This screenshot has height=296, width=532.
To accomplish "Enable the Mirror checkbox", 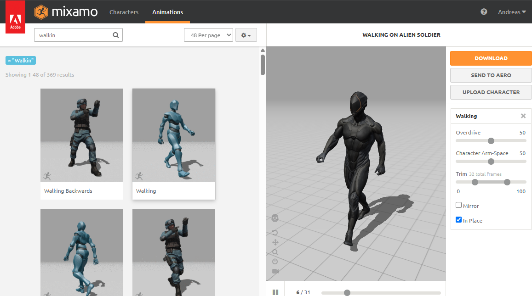I will pos(459,205).
